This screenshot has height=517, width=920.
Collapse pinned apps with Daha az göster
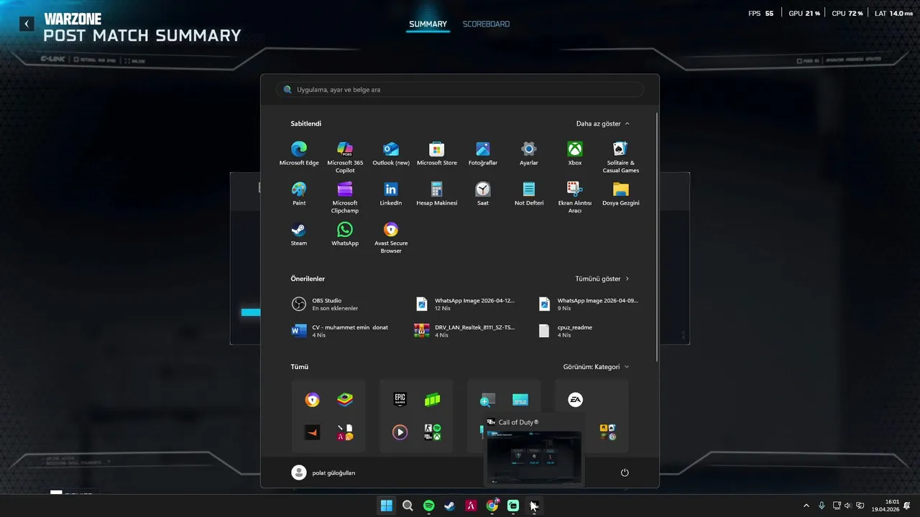pos(602,124)
